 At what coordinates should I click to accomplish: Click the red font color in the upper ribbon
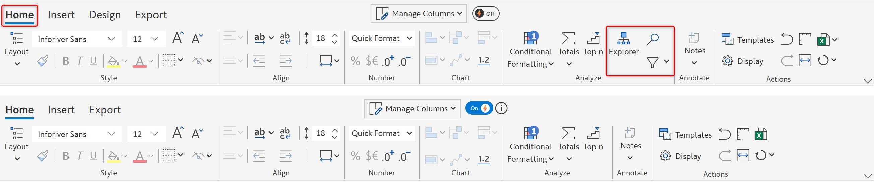[139, 61]
